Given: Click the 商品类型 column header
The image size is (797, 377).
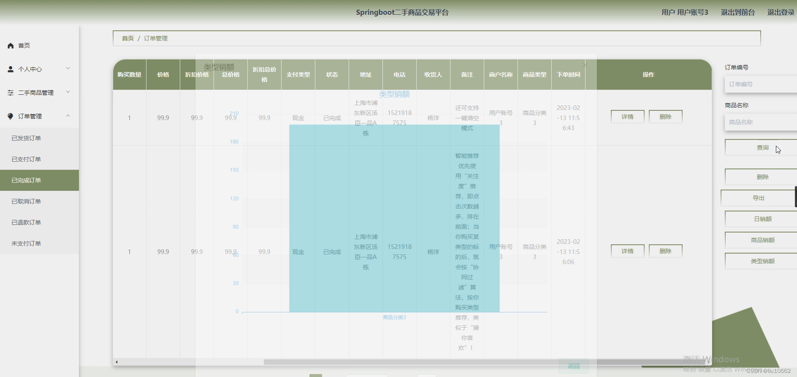Looking at the screenshot, I should pyautogui.click(x=534, y=75).
